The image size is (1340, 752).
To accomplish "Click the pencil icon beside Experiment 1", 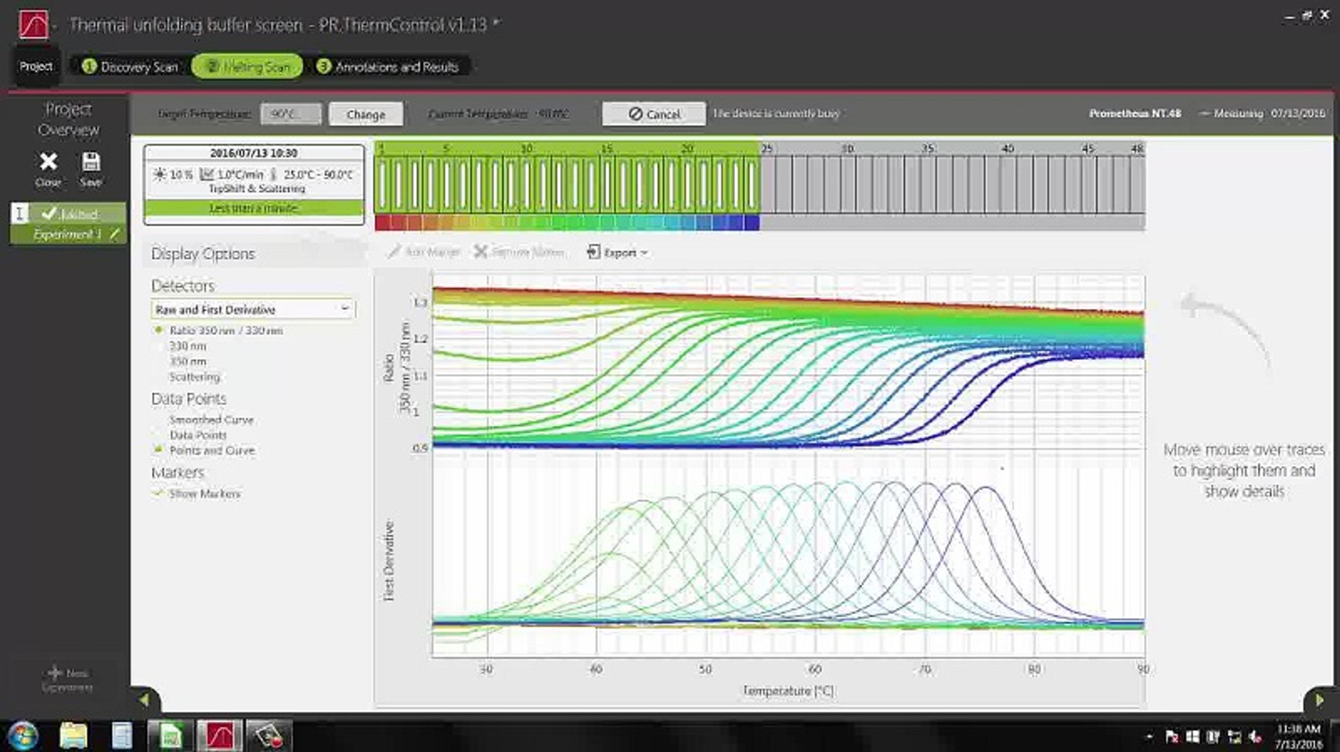I will pos(114,234).
